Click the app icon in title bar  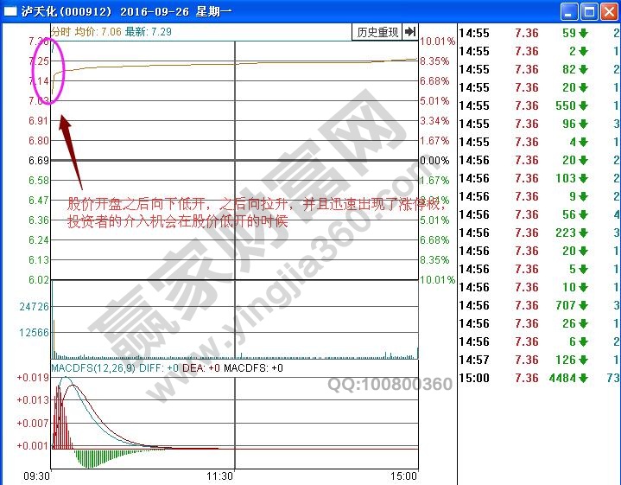pyautogui.click(x=10, y=12)
